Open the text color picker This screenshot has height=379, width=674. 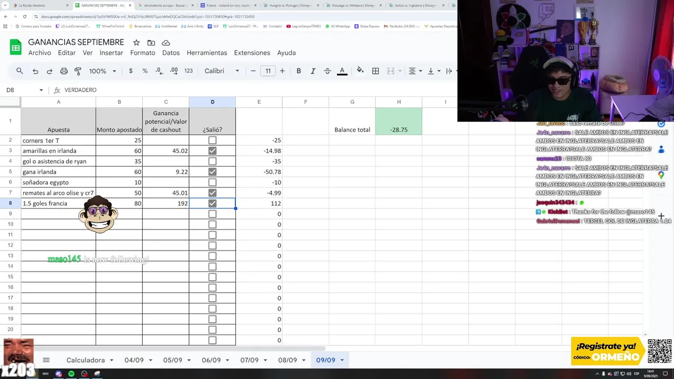pos(342,71)
